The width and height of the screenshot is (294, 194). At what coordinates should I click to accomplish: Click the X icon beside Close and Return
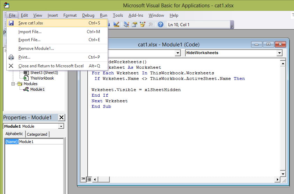click(11, 66)
